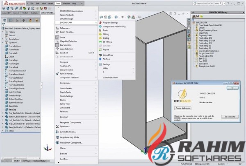This screenshot has width=246, height=166.
Task: Select the Motion Study 1 bottom tab
Action: click(x=40, y=161)
